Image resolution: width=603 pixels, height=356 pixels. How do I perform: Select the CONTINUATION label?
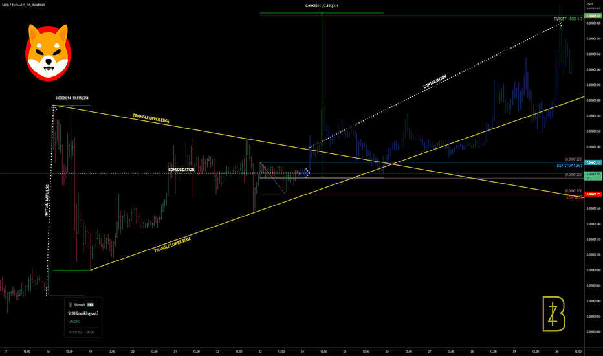pyautogui.click(x=435, y=82)
